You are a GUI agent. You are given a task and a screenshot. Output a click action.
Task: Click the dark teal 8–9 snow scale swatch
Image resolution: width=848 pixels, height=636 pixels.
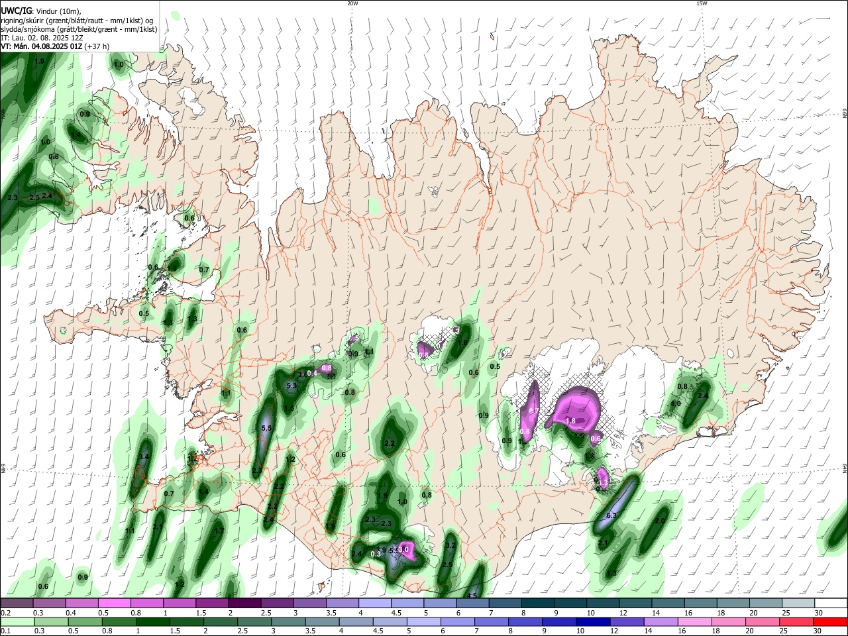pyautogui.click(x=538, y=604)
